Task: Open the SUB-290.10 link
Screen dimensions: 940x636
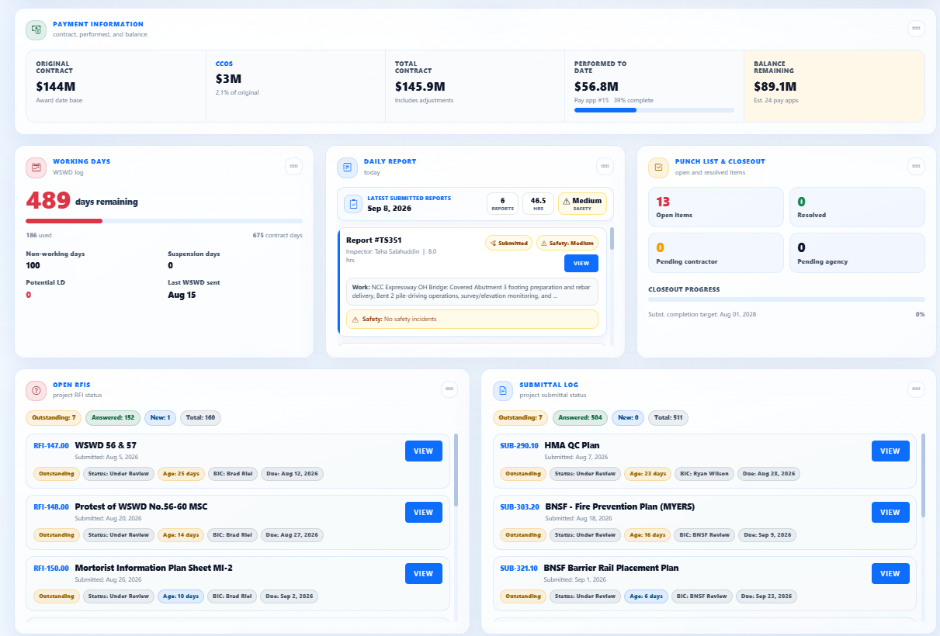Action: click(x=519, y=446)
